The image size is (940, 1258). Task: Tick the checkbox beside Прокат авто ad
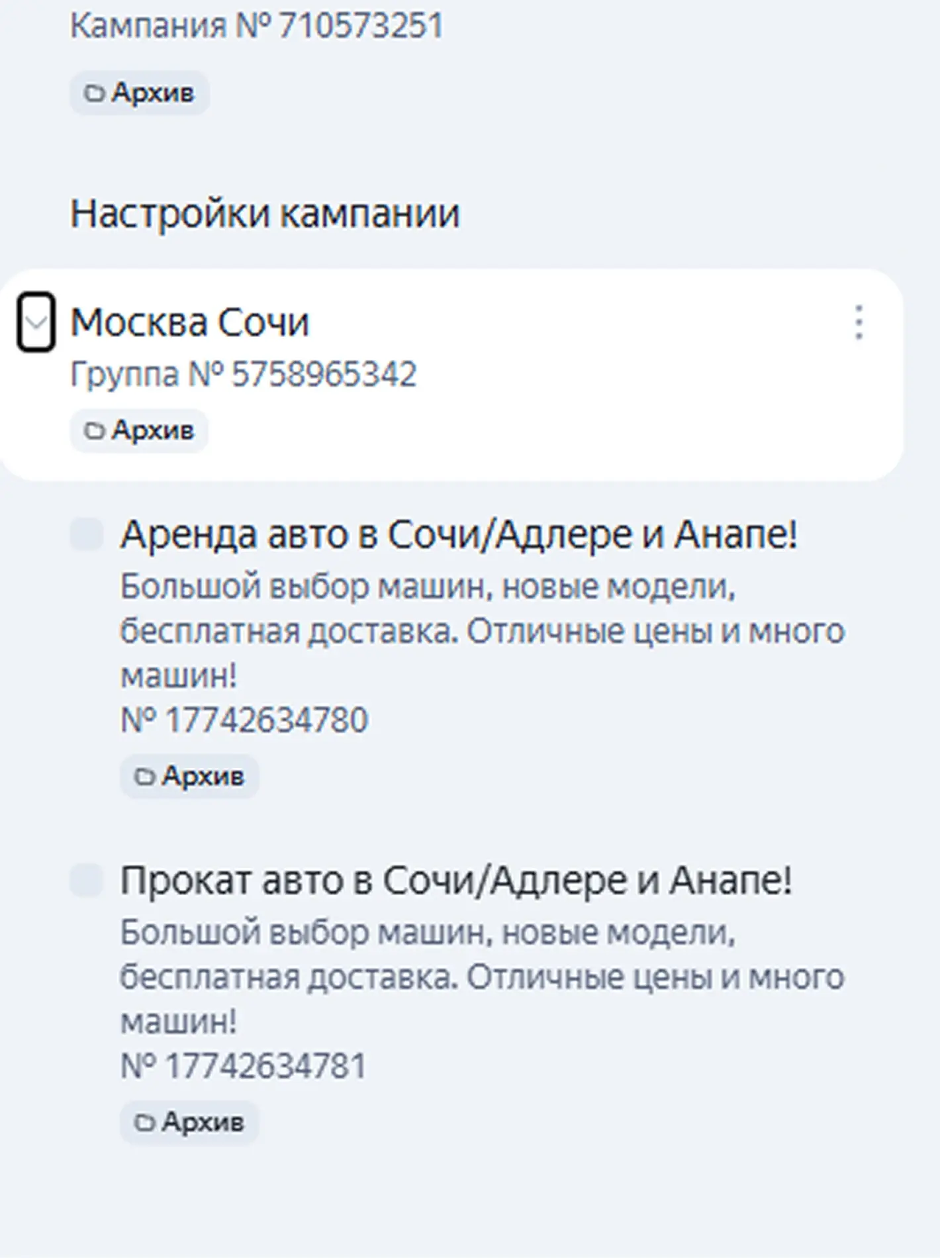87,880
